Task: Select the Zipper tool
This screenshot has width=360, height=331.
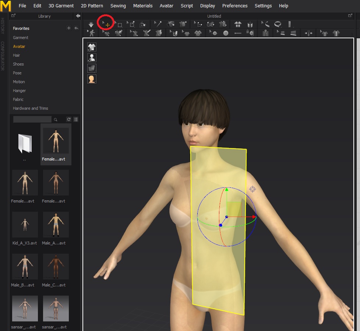Action: [265, 33]
